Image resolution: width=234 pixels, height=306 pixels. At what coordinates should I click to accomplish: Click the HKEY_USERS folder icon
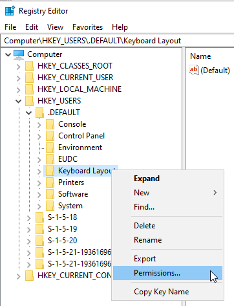pos(29,101)
